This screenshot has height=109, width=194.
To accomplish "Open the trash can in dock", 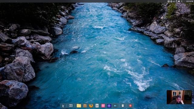I will click(x=122, y=106).
